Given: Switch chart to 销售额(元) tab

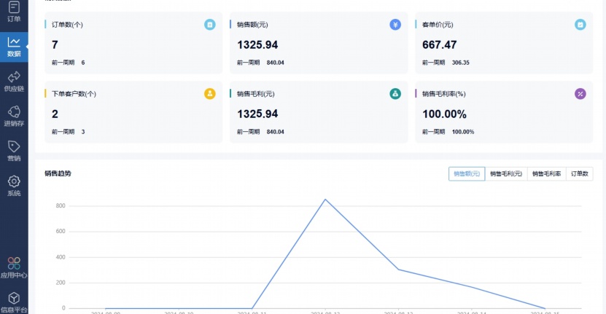Looking at the screenshot, I should 467,174.
